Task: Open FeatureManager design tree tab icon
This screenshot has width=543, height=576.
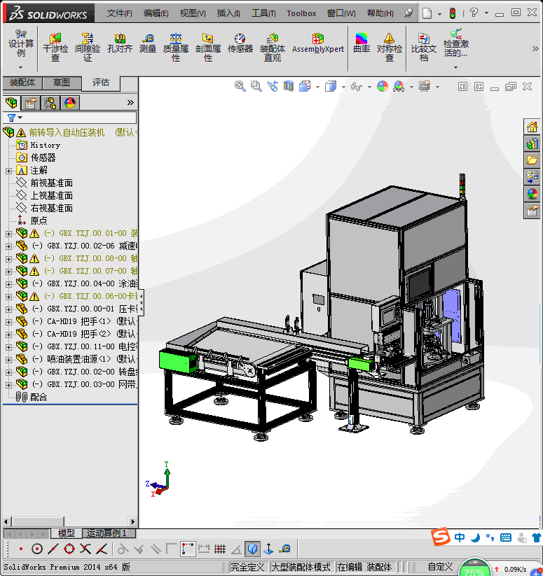Action: tap(11, 103)
